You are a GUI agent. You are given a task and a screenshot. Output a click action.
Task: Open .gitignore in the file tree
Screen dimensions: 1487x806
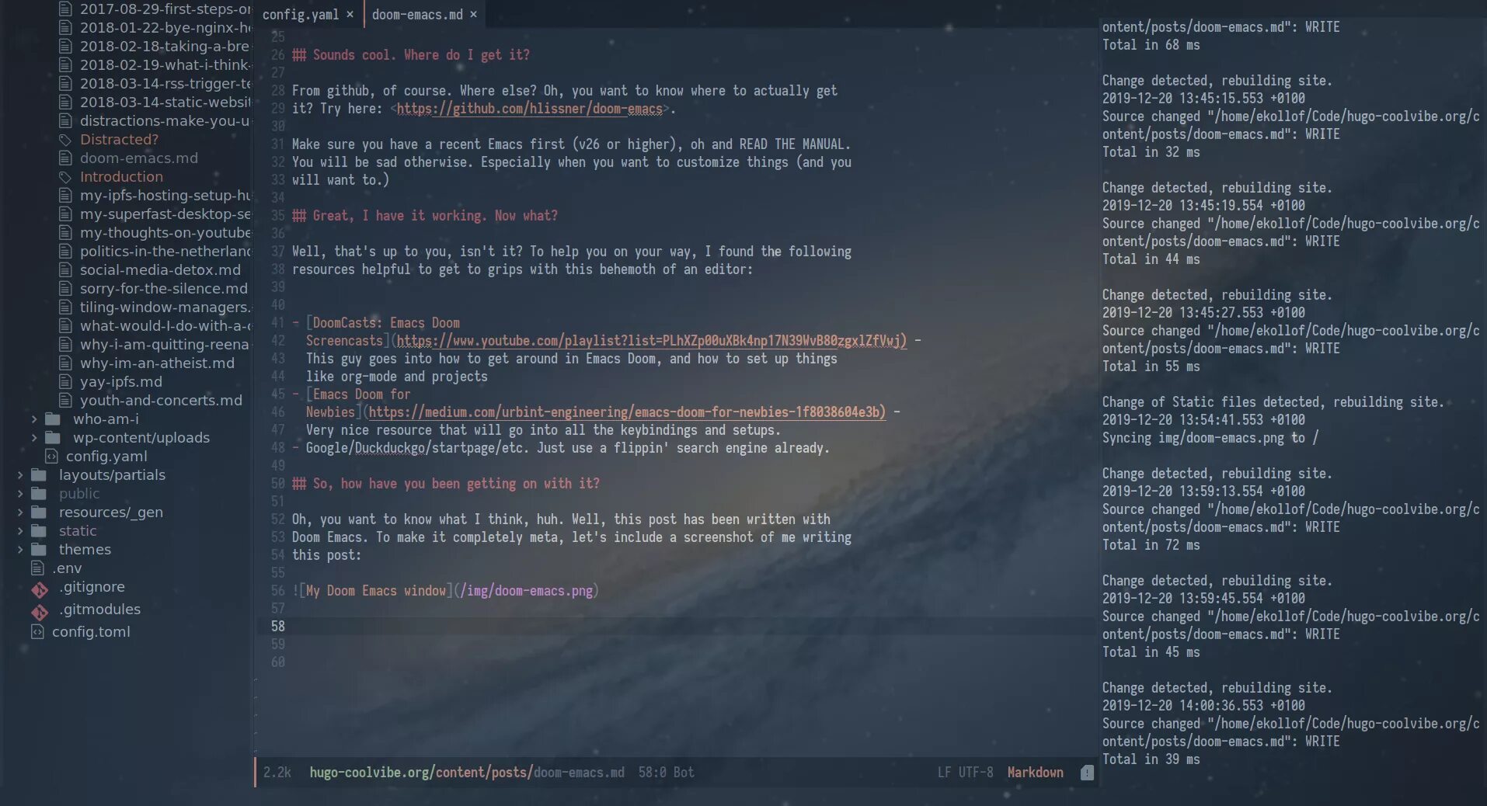(x=92, y=587)
